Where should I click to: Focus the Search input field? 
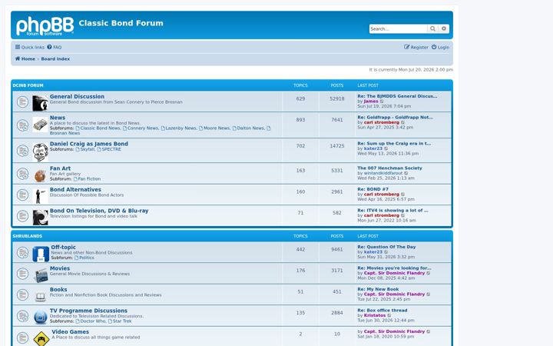coord(398,29)
